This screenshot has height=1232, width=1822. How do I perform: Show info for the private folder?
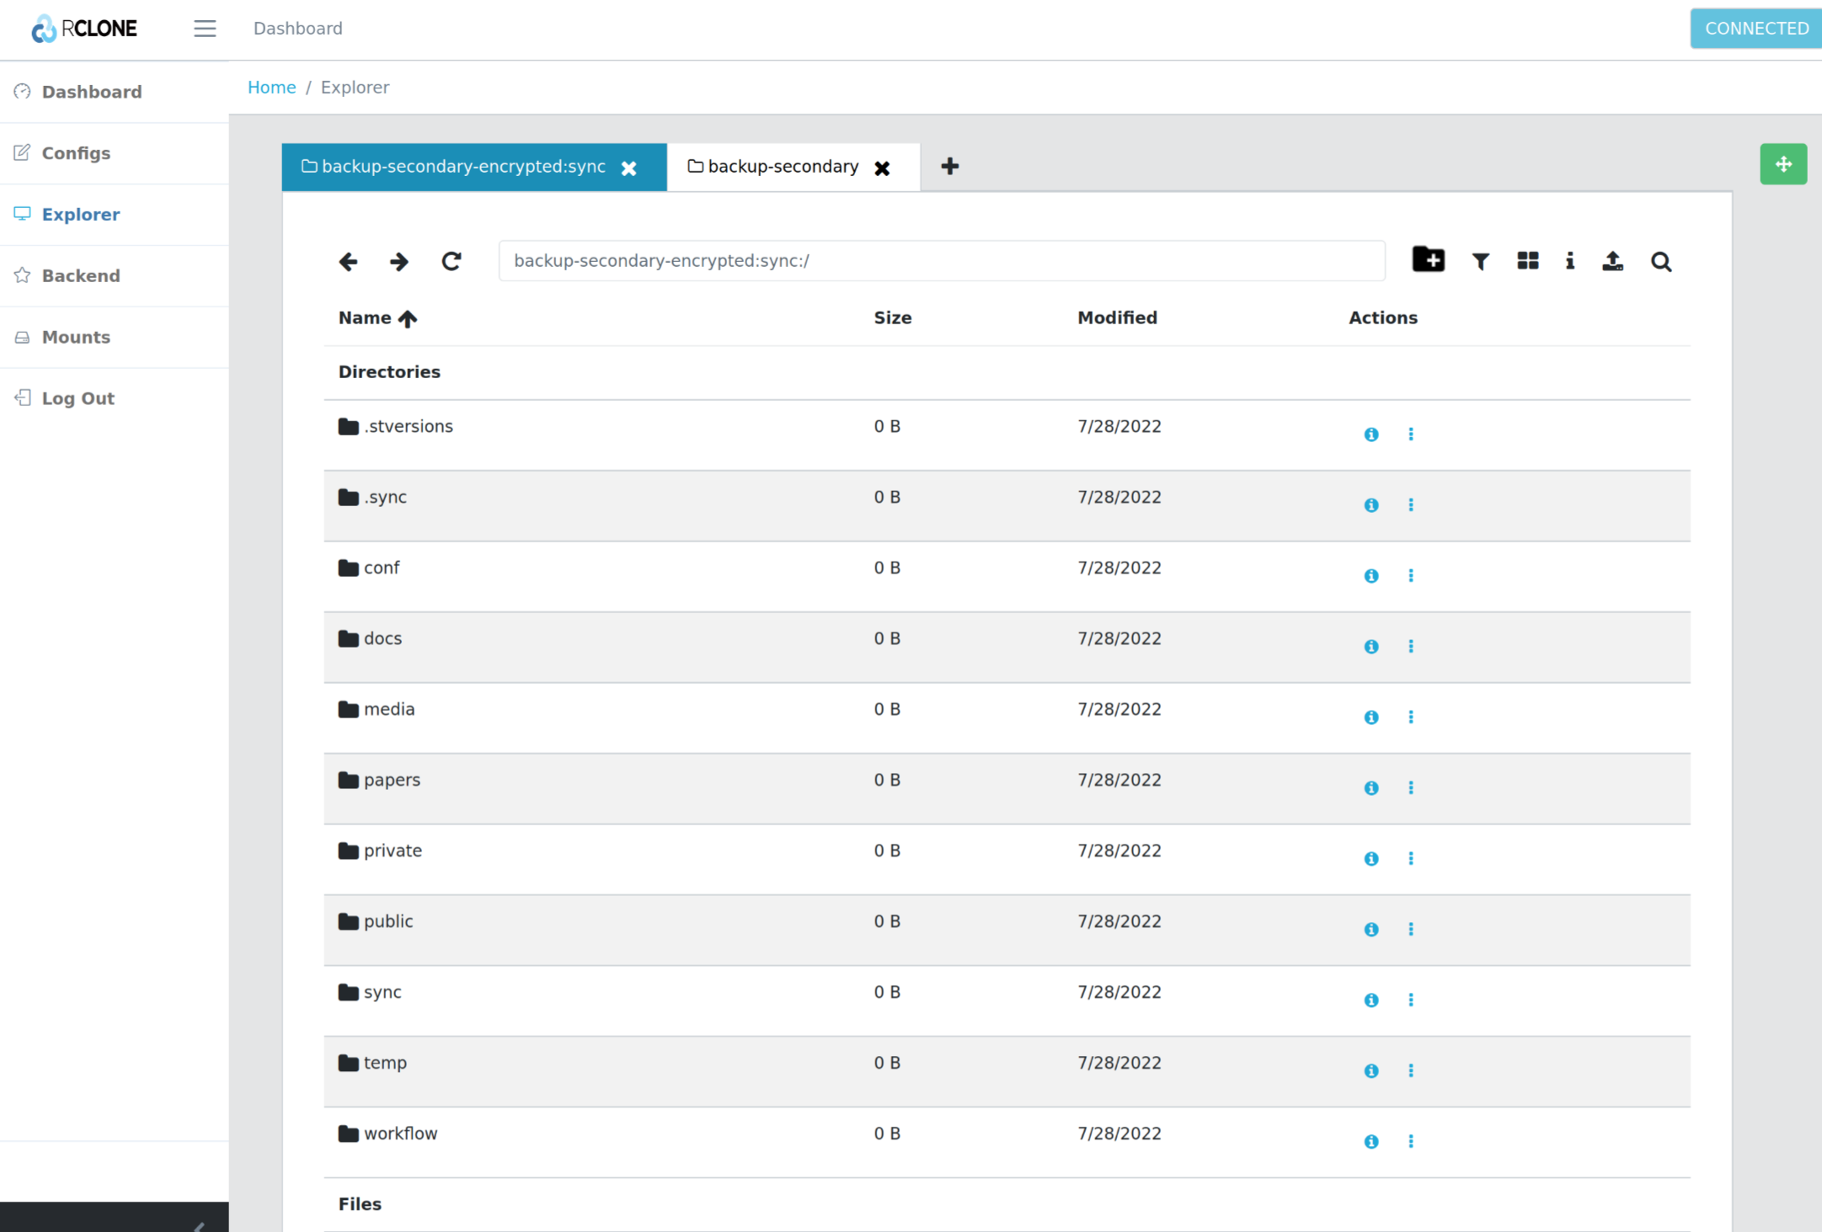(x=1371, y=859)
